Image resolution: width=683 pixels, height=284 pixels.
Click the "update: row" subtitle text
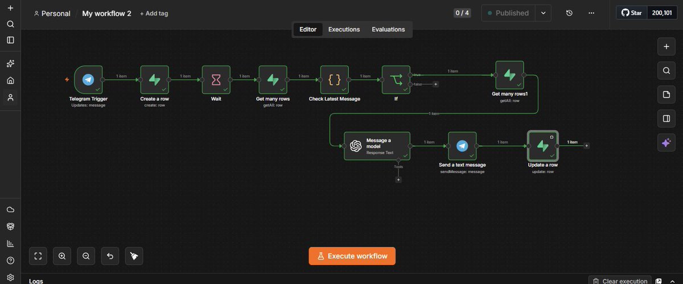click(543, 171)
